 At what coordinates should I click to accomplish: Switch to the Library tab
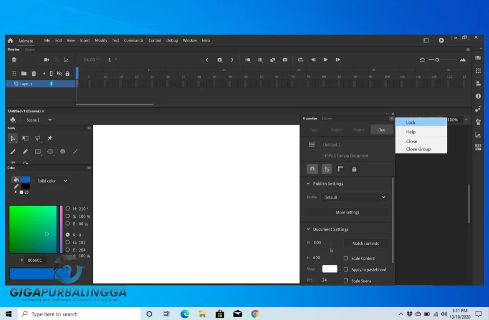click(327, 119)
